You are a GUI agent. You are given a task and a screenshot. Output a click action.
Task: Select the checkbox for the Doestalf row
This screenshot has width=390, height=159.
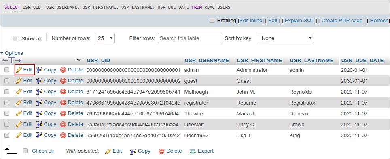pyautogui.click(x=7, y=124)
